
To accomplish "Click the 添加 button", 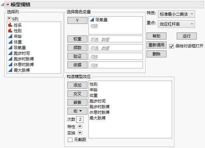I will click(x=77, y=85).
